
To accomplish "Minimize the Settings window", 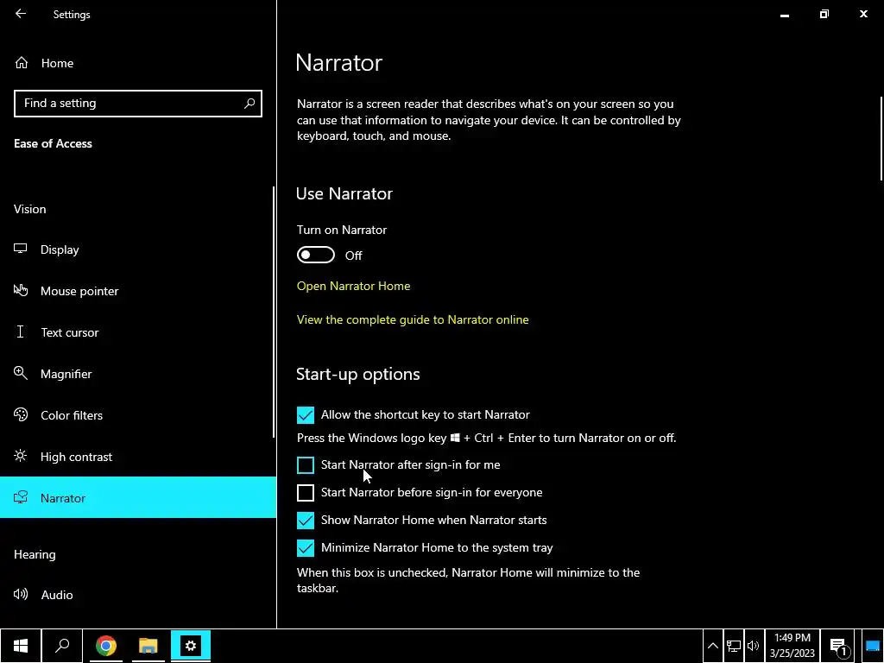I will 784,15.
